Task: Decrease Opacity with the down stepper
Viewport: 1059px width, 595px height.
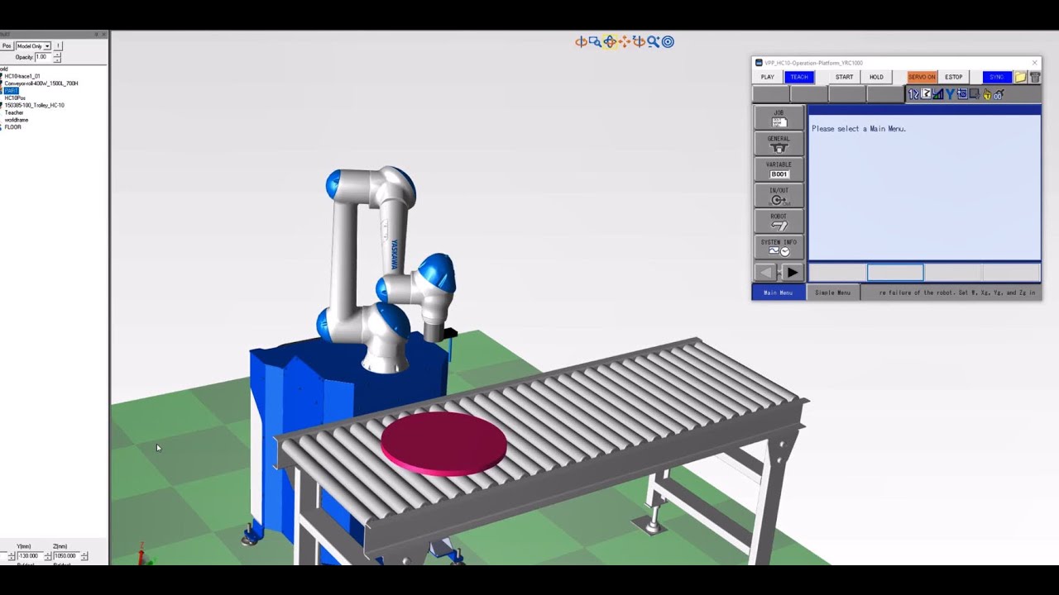Action: (57, 59)
